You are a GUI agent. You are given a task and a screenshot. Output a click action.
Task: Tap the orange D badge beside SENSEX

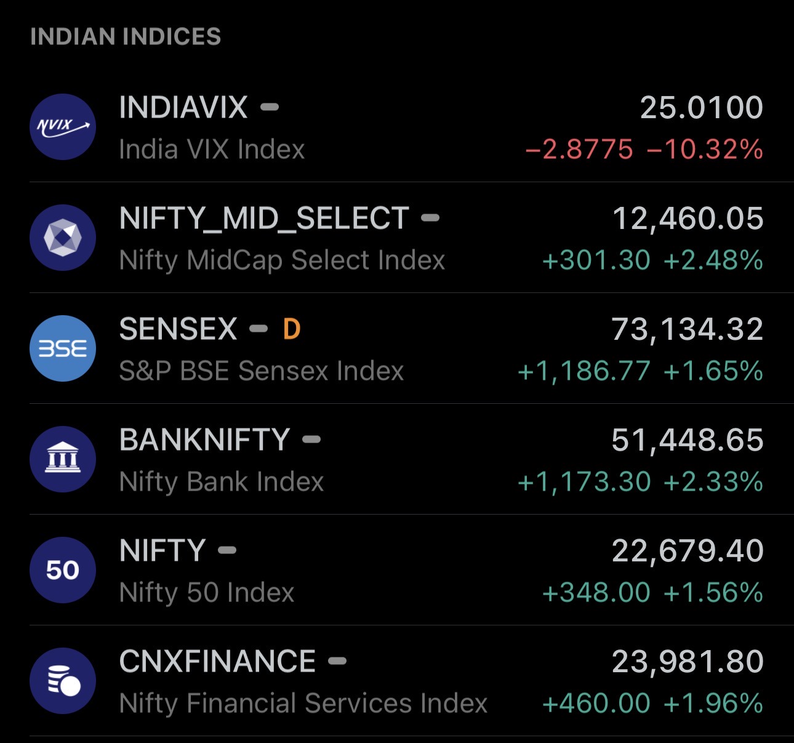pyautogui.click(x=292, y=329)
